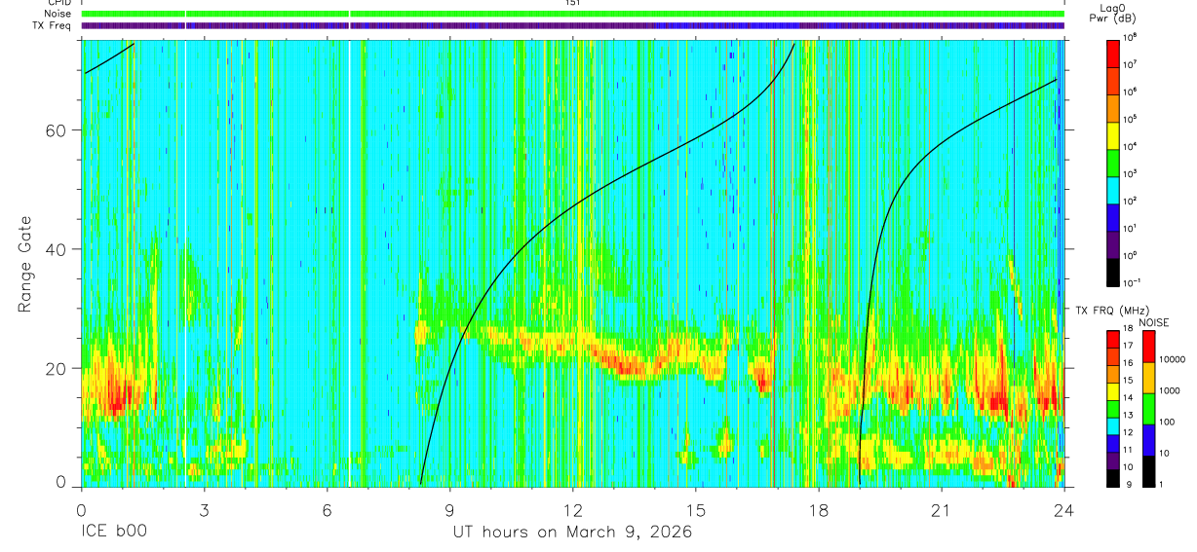Click the "21" tick on UT hours axis
Image resolution: width=1197 pixels, height=552 pixels.
[x=942, y=509]
